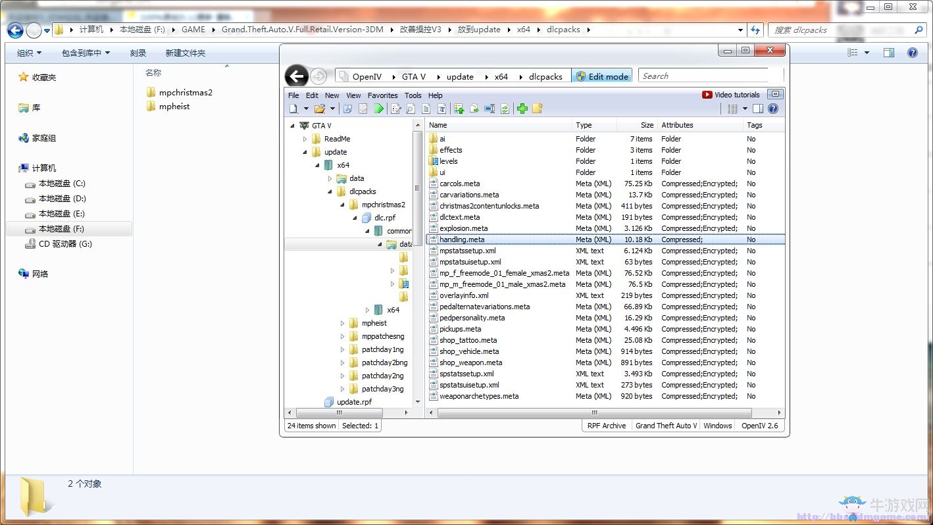This screenshot has width=933, height=525.
Task: Open OpenIV Tools menu
Action: point(413,95)
